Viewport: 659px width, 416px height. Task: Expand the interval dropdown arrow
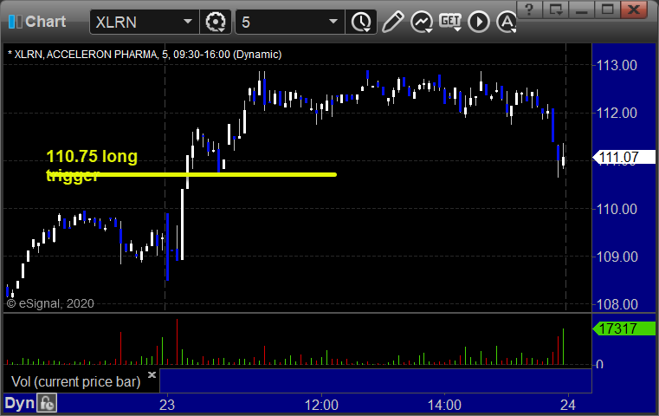tap(333, 22)
